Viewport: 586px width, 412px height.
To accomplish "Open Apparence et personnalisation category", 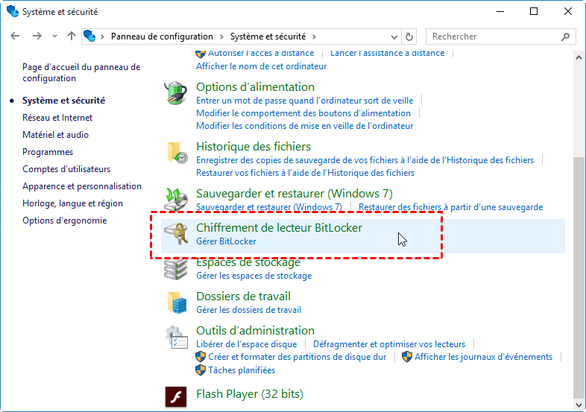I will coord(82,186).
